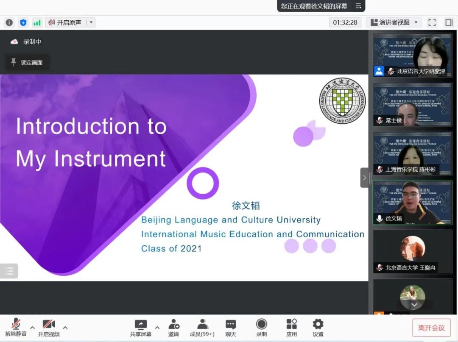Image resolution: width=458 pixels, height=342 pixels.
Task: Click the meeting timer 01:32:28
Action: (x=345, y=22)
